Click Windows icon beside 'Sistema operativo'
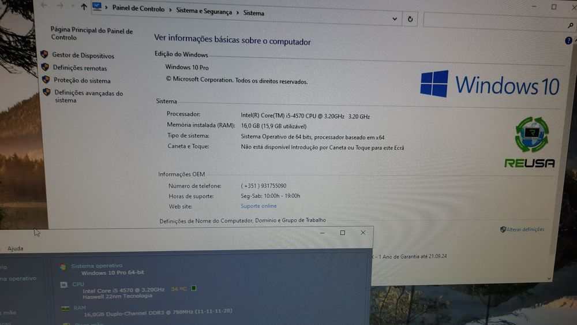The width and height of the screenshot is (577, 325). tap(63, 267)
